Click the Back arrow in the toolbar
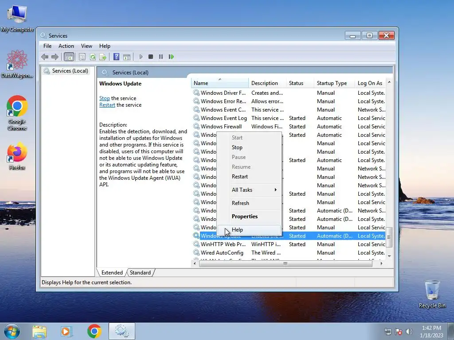This screenshot has width=454, height=340. 45,57
